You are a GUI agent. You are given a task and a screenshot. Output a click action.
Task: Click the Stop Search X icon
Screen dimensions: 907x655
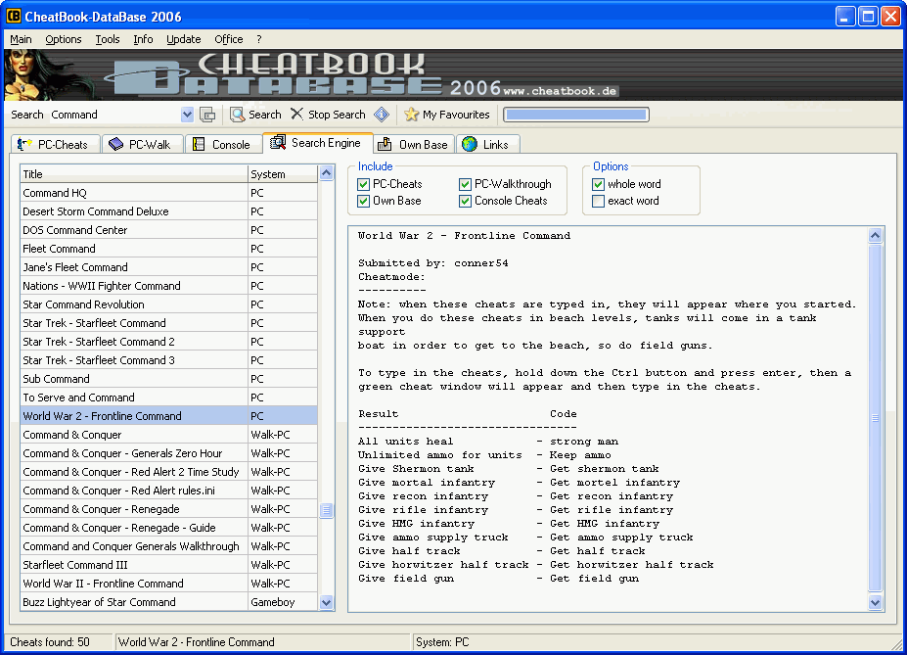coord(297,115)
